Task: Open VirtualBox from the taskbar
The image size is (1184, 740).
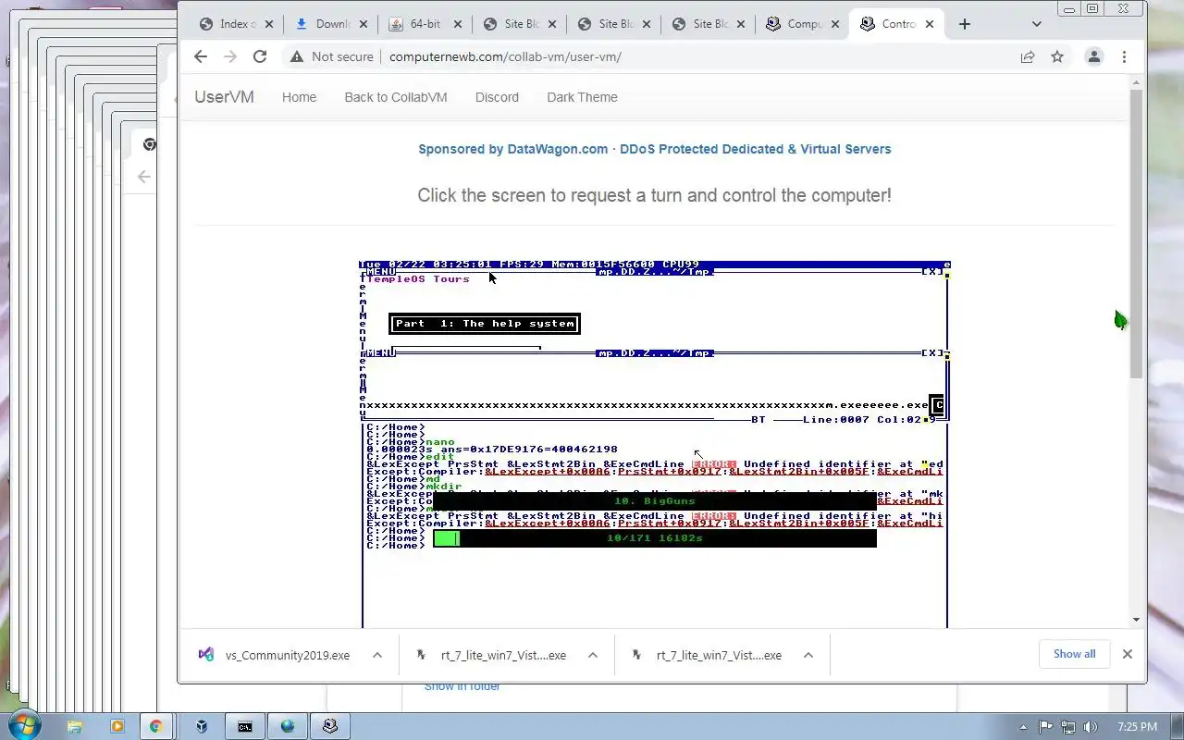Action: click(202, 726)
